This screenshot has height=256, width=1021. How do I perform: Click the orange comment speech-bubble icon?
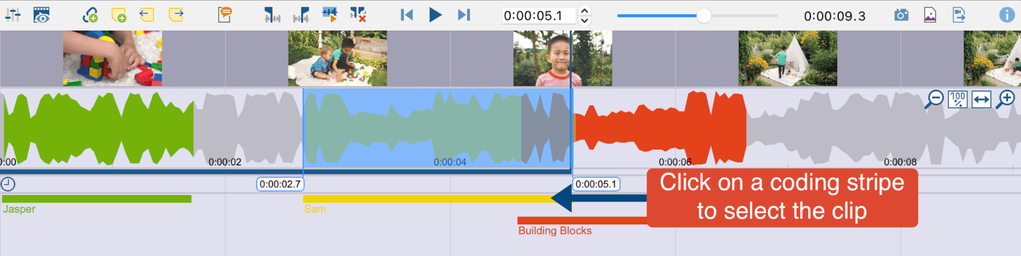pos(225,15)
